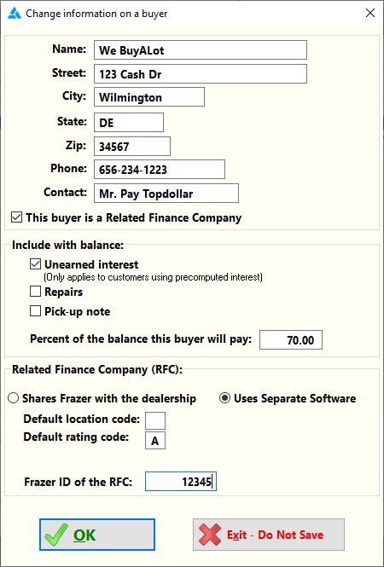The image size is (384, 567).
Task: Click the green checkmark on OK
Action: coord(56,535)
